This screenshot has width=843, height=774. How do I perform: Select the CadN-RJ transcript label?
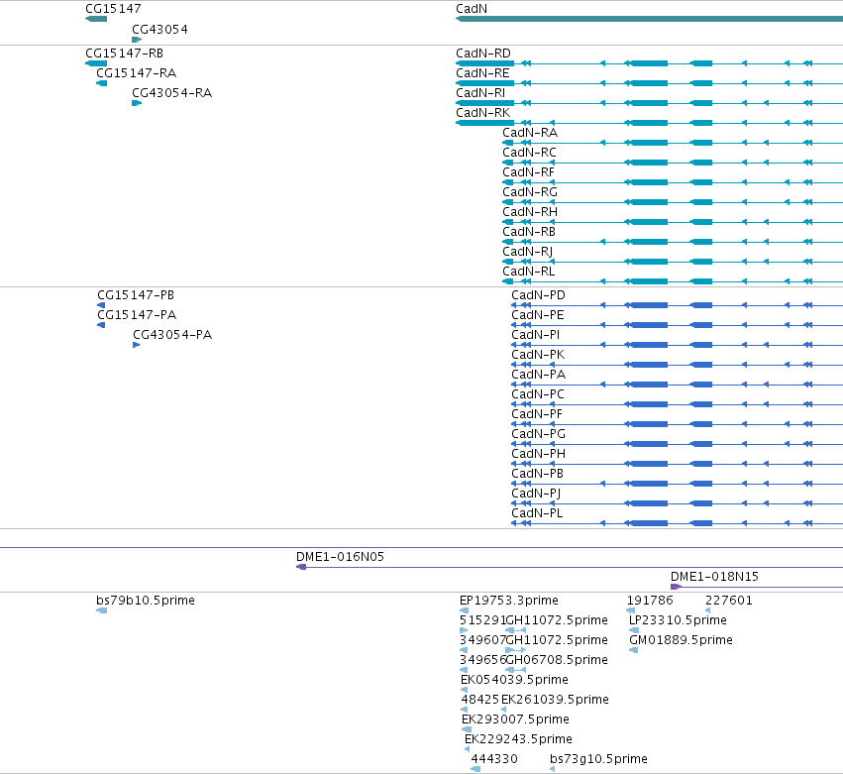point(527,253)
